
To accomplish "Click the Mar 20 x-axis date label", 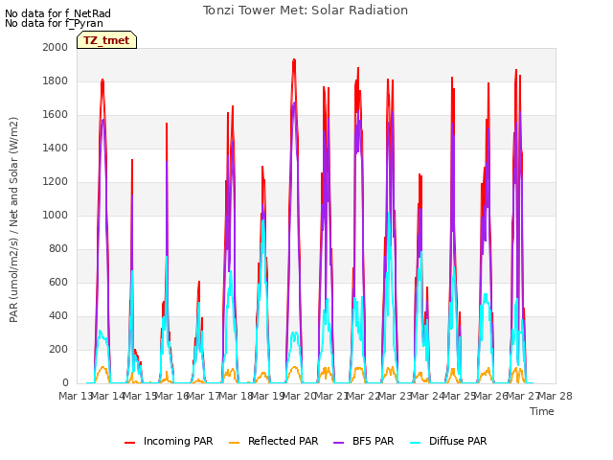I will [300, 396].
